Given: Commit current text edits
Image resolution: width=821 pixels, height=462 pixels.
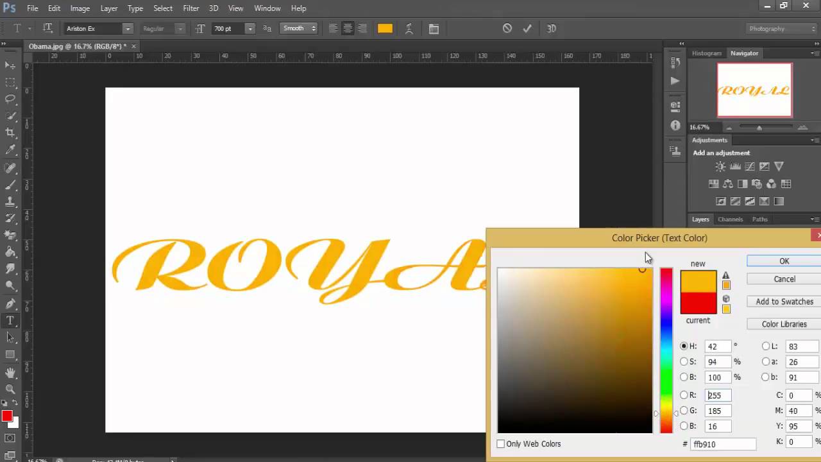Looking at the screenshot, I should point(527,28).
